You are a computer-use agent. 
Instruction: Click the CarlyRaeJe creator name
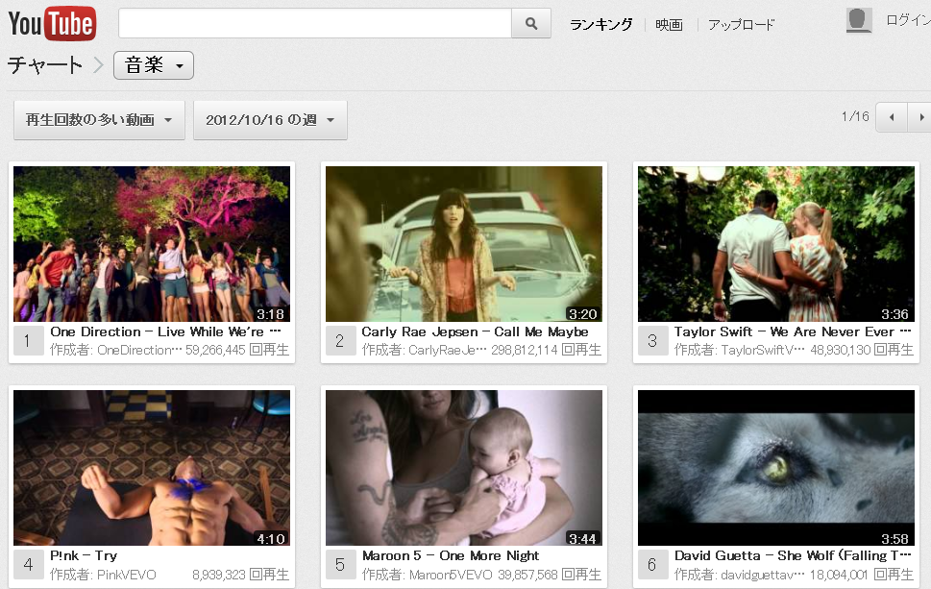(448, 351)
